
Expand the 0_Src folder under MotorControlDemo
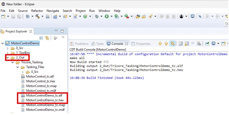(8, 48)
